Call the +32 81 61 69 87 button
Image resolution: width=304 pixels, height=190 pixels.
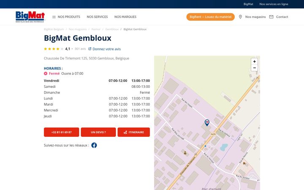(62, 132)
